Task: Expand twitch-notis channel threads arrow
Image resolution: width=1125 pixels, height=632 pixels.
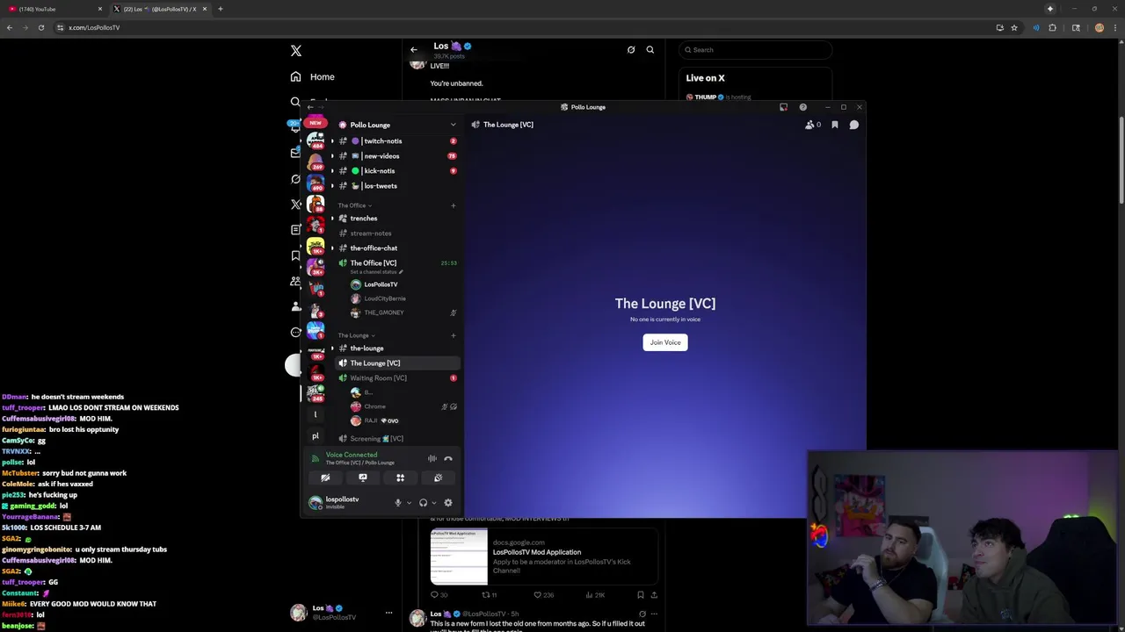Action: [x=332, y=141]
